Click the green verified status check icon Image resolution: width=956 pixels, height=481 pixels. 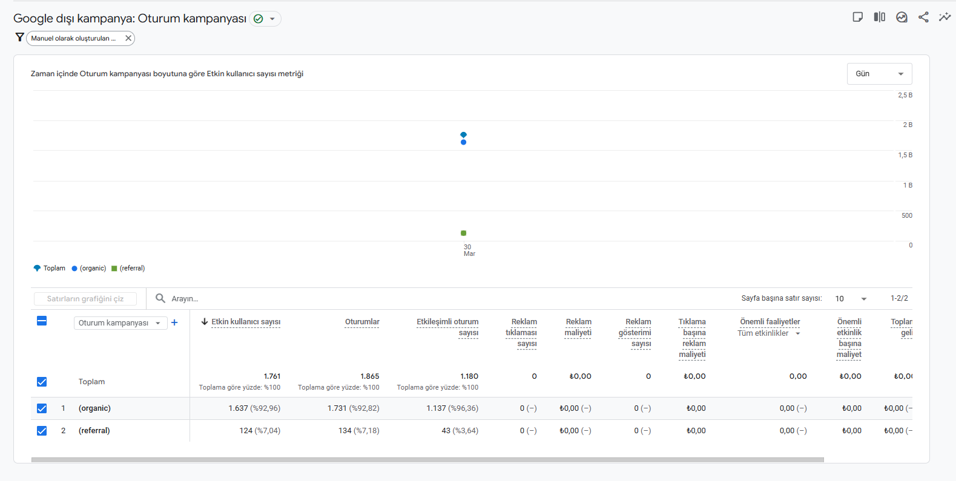(x=259, y=19)
